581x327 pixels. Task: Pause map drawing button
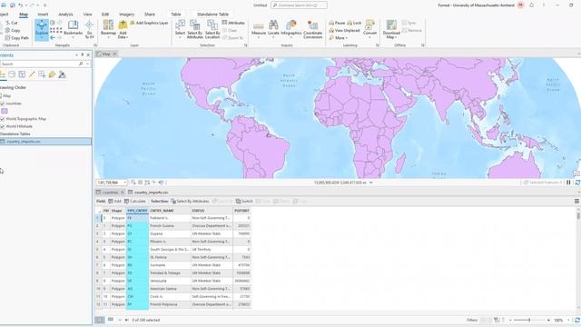(x=568, y=183)
